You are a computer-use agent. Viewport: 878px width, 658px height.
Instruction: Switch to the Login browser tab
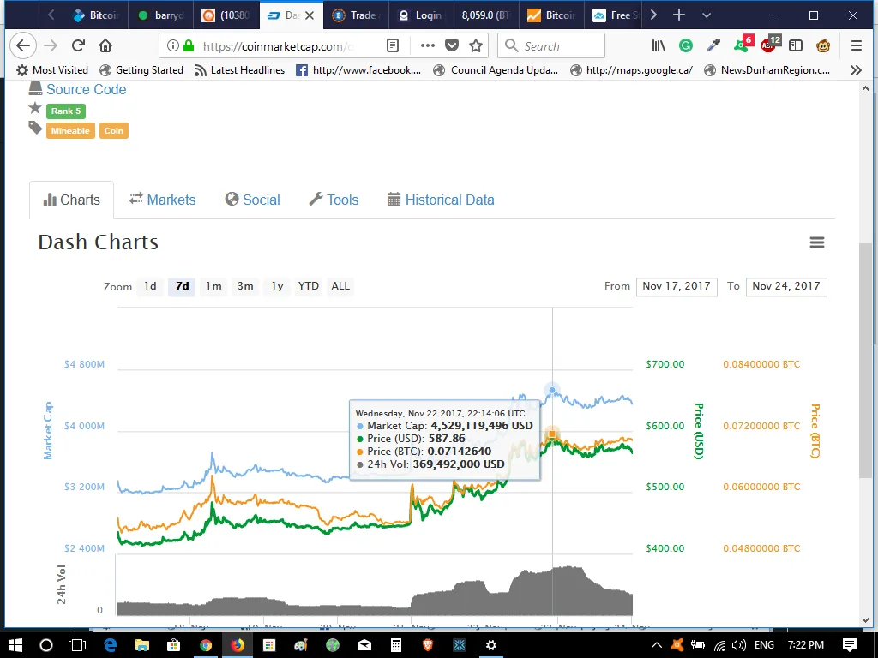[x=420, y=15]
